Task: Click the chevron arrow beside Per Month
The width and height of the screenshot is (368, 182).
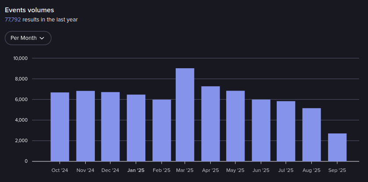Action: click(42, 38)
